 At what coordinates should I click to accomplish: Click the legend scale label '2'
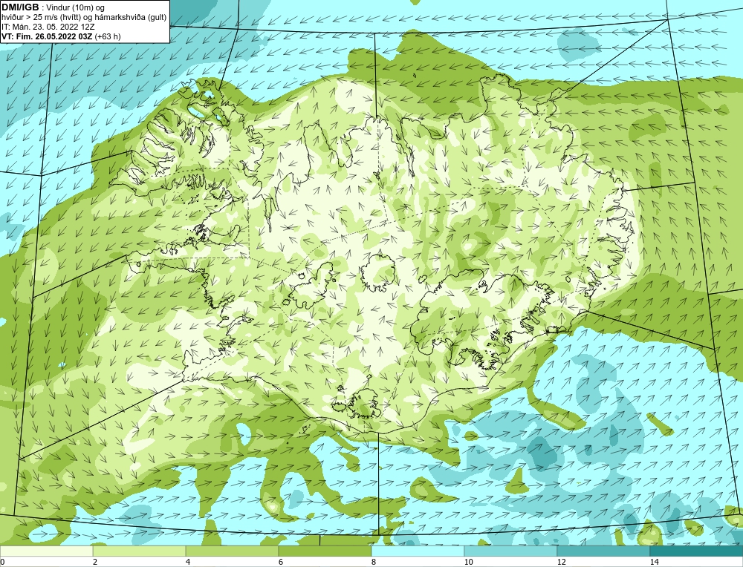(x=95, y=562)
